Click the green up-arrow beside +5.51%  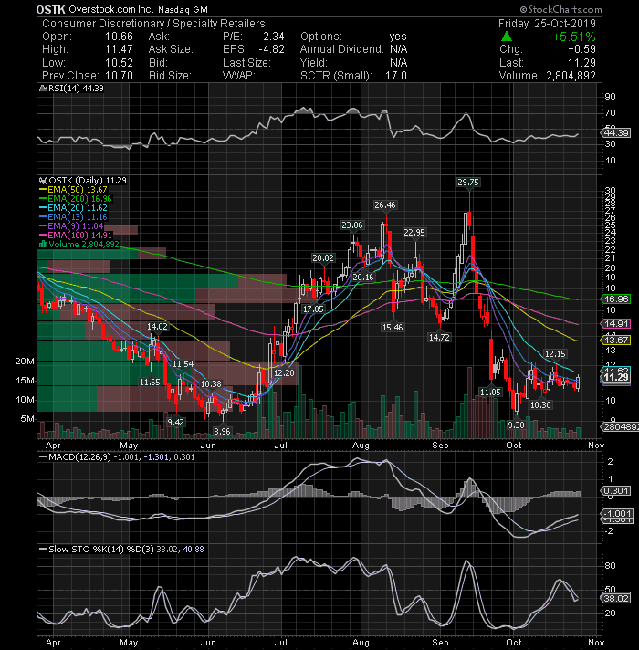506,37
